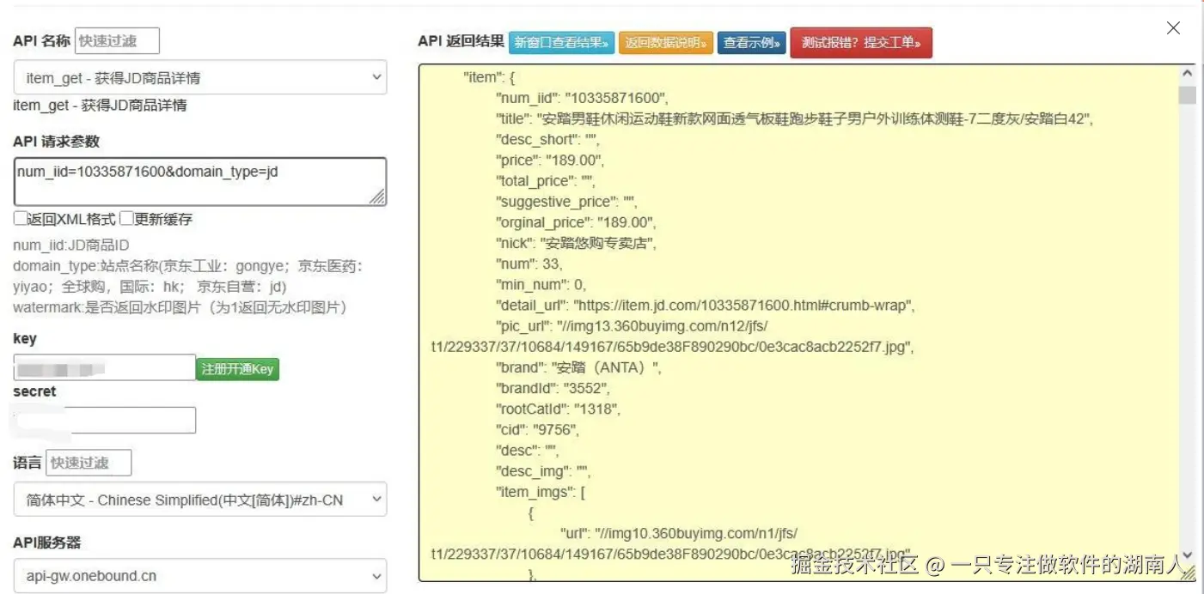The height and width of the screenshot is (594, 1204).
Task: Edit the API request parameters textarea
Action: [x=200, y=182]
